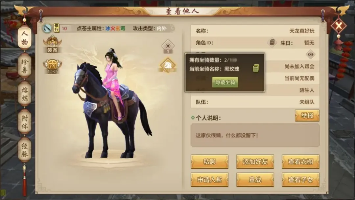Select the 人物 character tab
The image size is (355, 200).
(24, 37)
